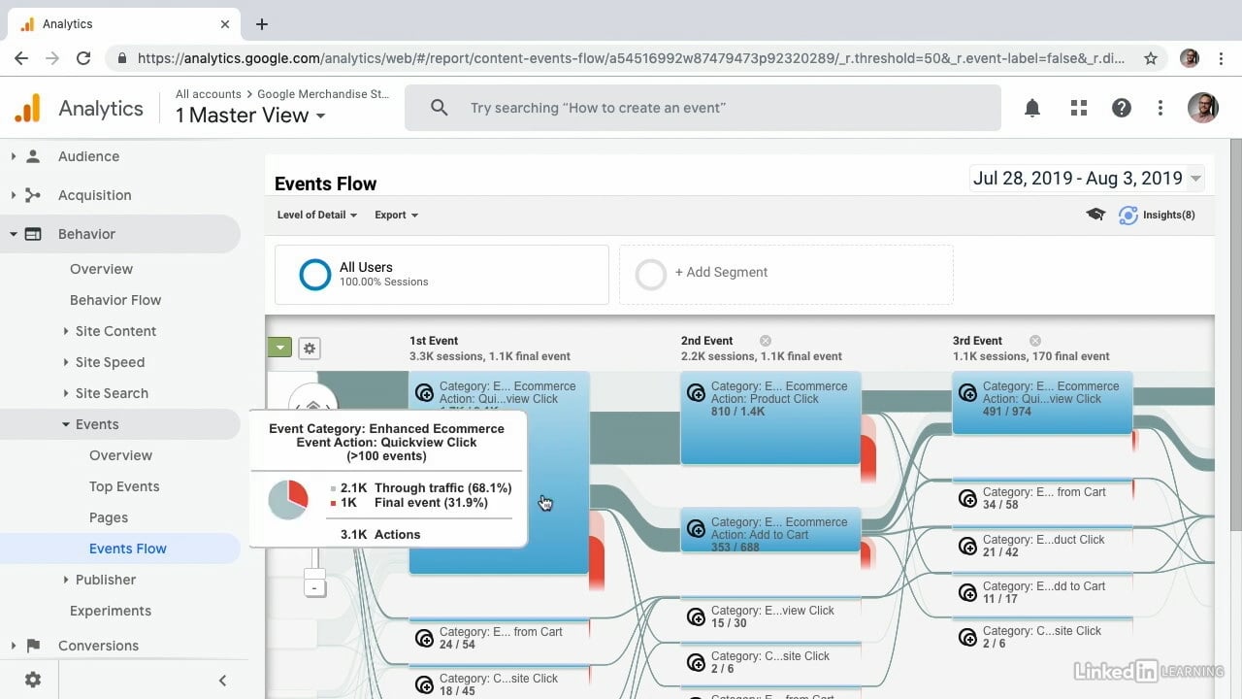Open Experiments in the sidebar

(x=111, y=611)
